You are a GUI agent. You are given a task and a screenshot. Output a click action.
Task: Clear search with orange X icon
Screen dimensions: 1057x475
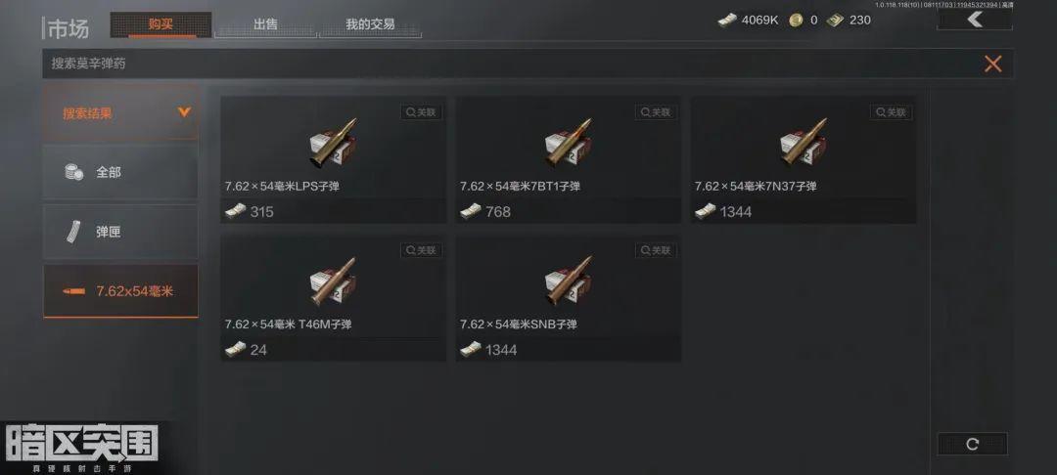(x=993, y=64)
